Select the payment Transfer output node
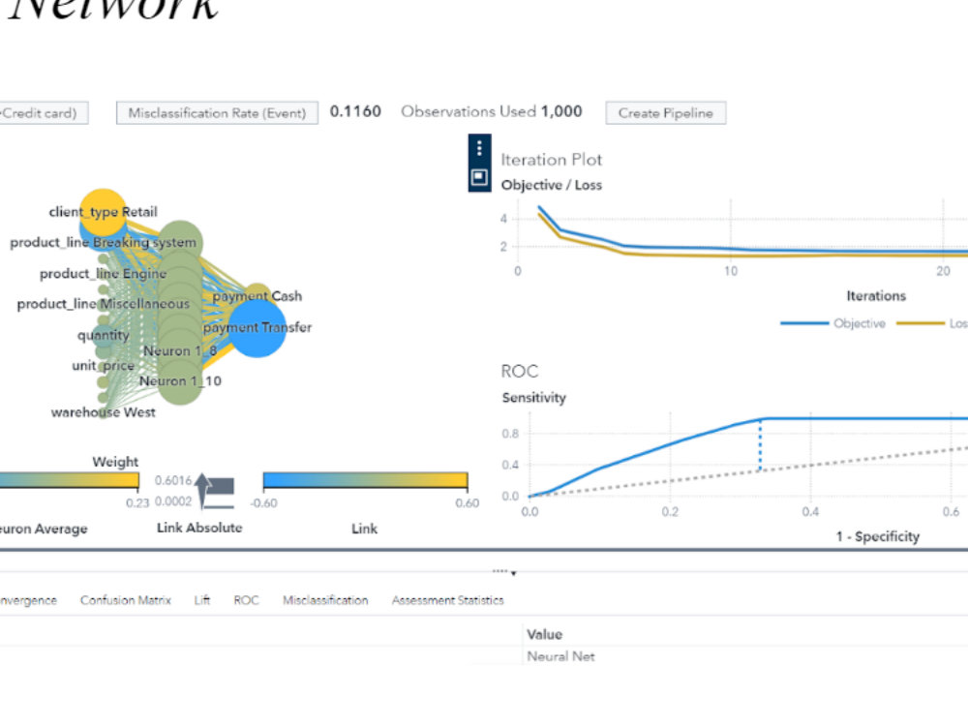968x726 pixels. point(257,328)
